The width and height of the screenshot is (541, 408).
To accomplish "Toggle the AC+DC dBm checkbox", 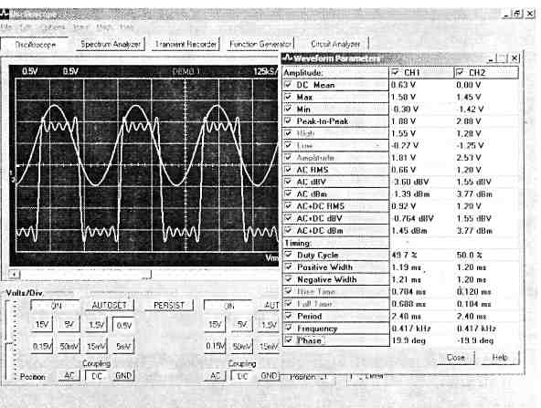I will click(289, 230).
